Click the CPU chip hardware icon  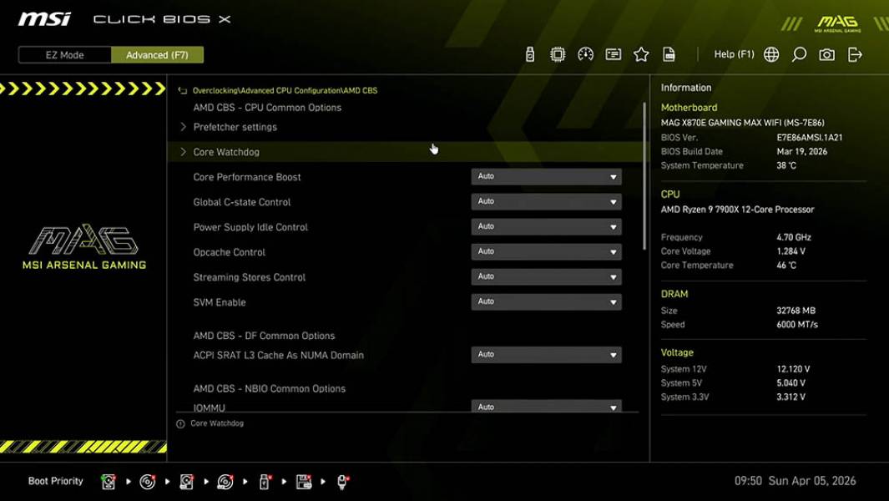click(558, 53)
